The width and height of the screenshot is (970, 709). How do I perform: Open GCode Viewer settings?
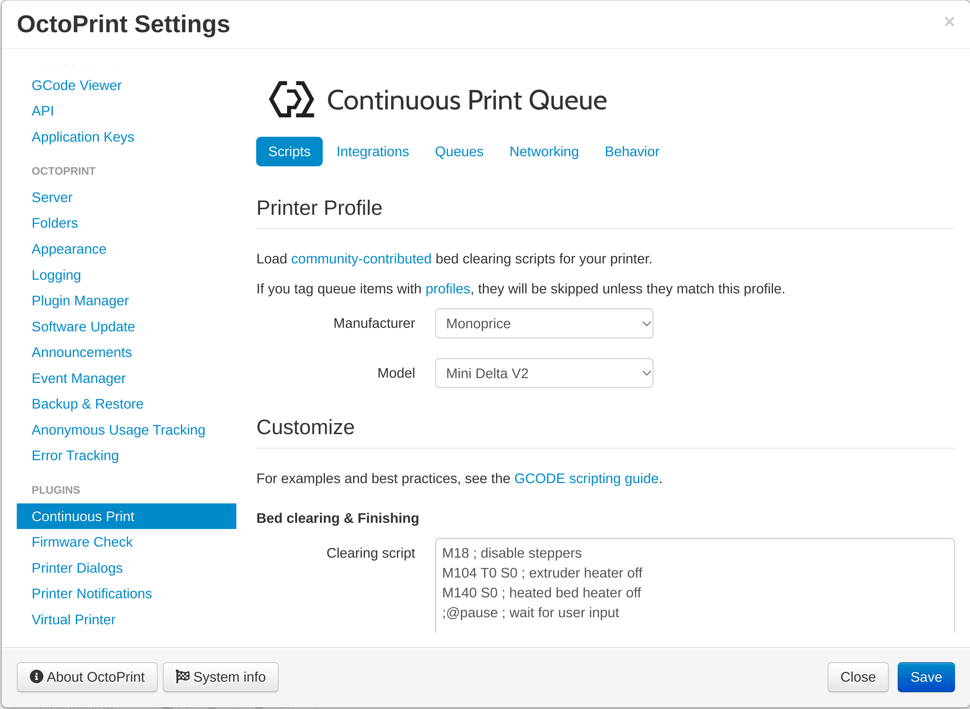pos(77,85)
